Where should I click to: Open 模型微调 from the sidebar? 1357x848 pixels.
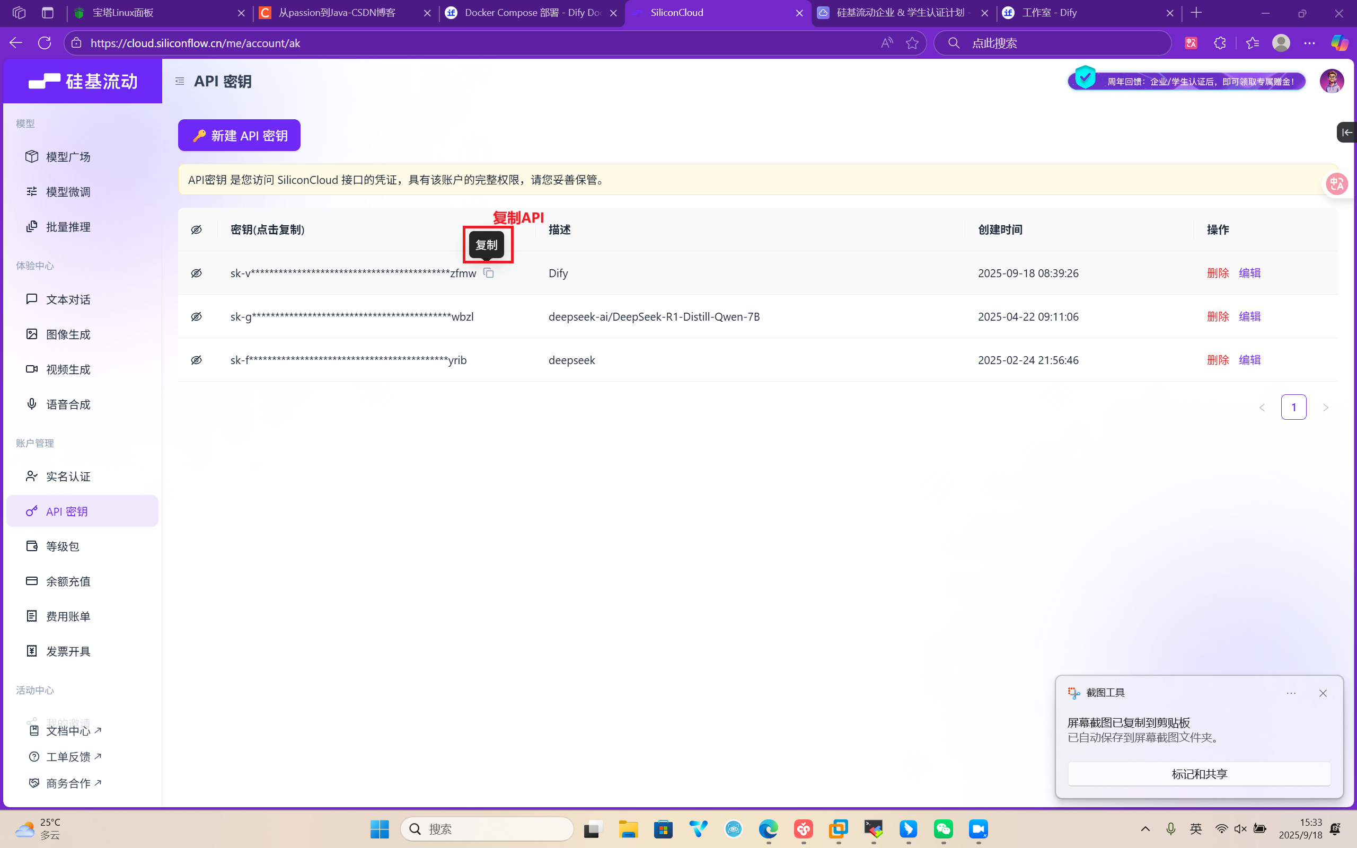[68, 191]
